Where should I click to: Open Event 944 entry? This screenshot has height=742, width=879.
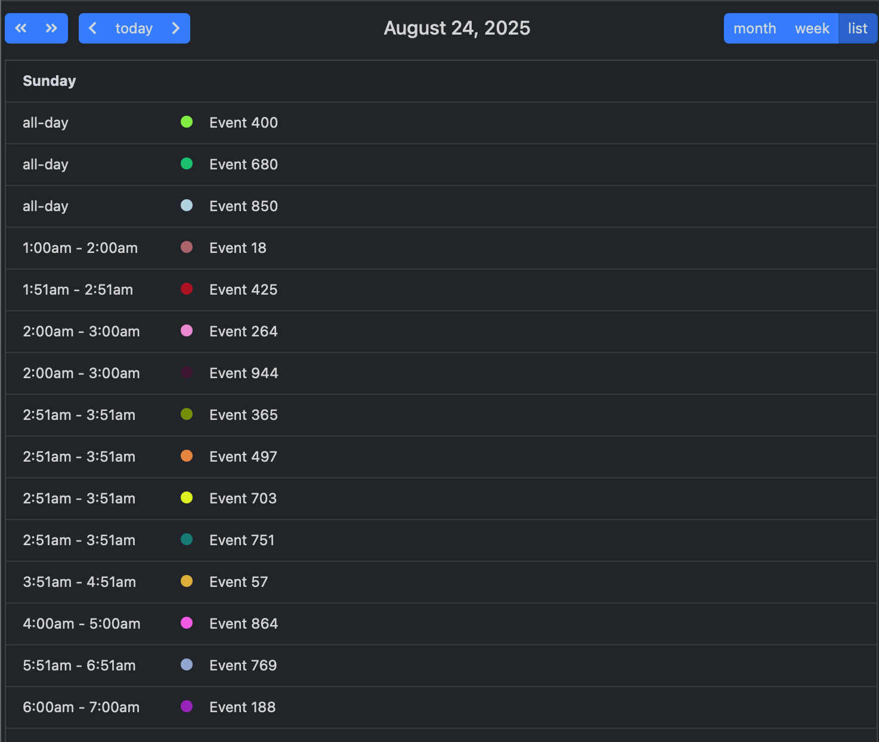(x=243, y=373)
